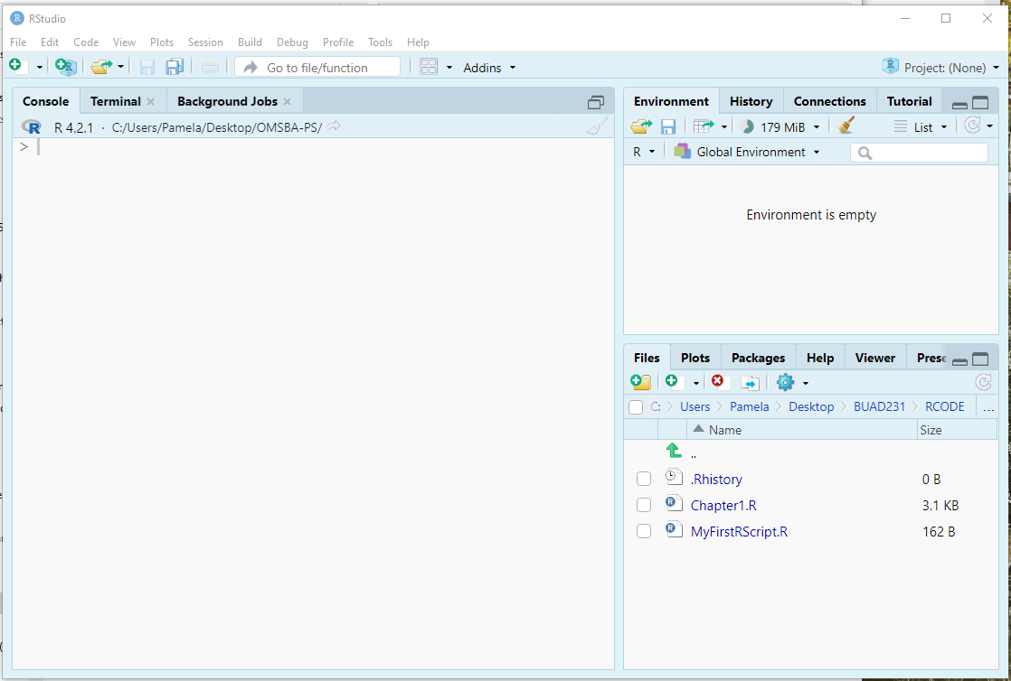Close the Background Jobs tab

(287, 102)
